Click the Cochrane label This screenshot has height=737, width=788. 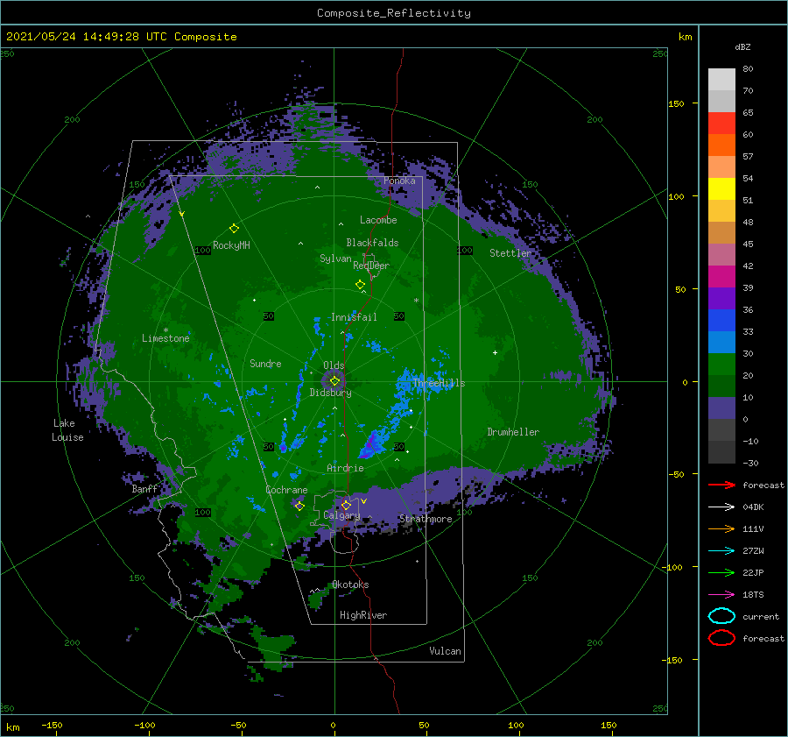(286, 490)
